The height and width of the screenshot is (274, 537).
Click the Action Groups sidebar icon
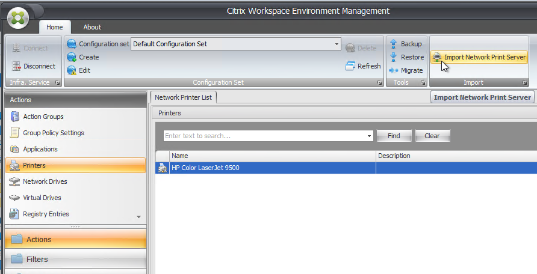tap(14, 117)
